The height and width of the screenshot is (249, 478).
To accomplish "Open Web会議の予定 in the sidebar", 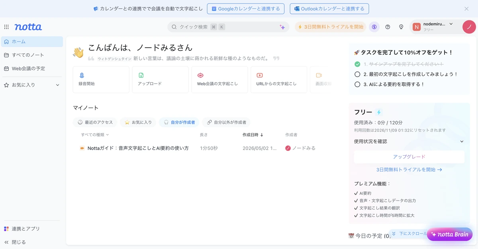I will 32,69.
